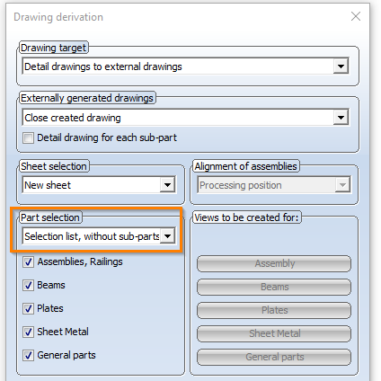Open the disabled Processing position dropdown arrow
381x381 pixels.
[x=342, y=185]
